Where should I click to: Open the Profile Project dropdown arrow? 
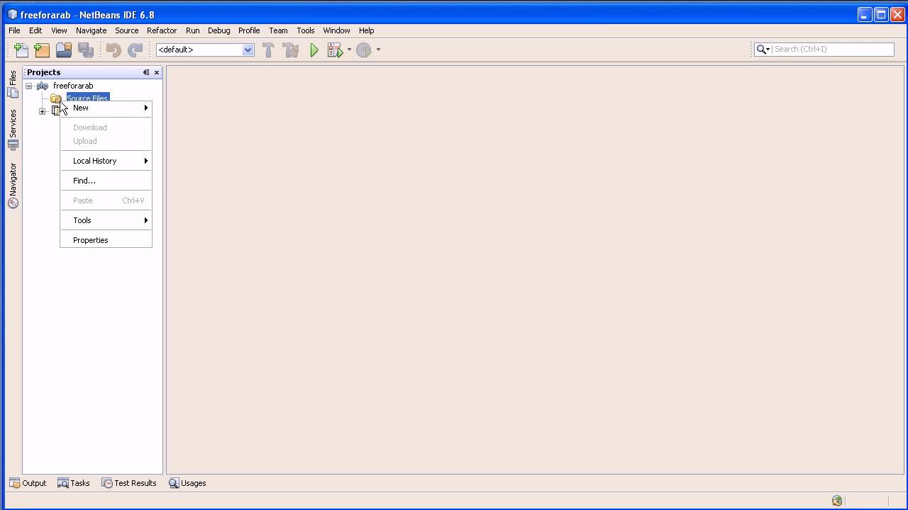coord(378,50)
